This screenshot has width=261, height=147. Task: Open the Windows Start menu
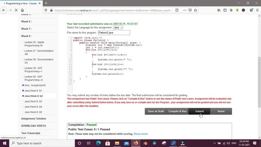[4, 143]
